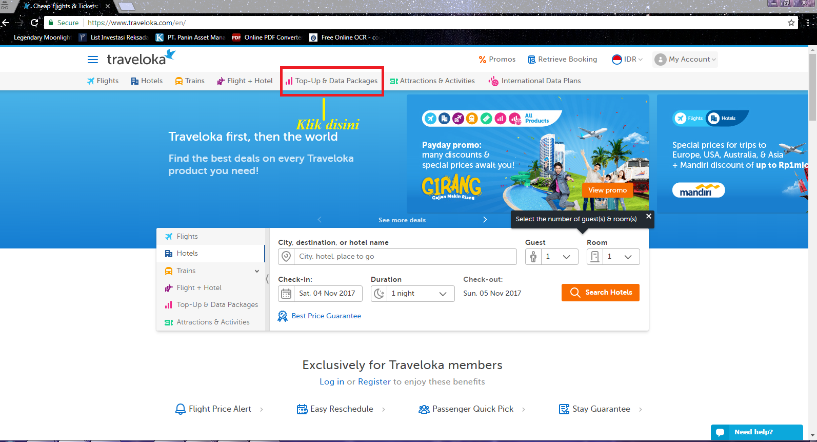This screenshot has height=442, width=817.
Task: Click the Secure padlock icon
Action: tap(50, 23)
